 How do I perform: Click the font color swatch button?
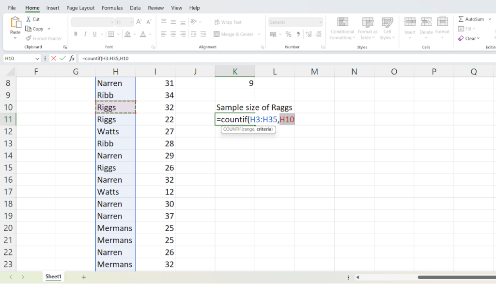pyautogui.click(x=142, y=34)
